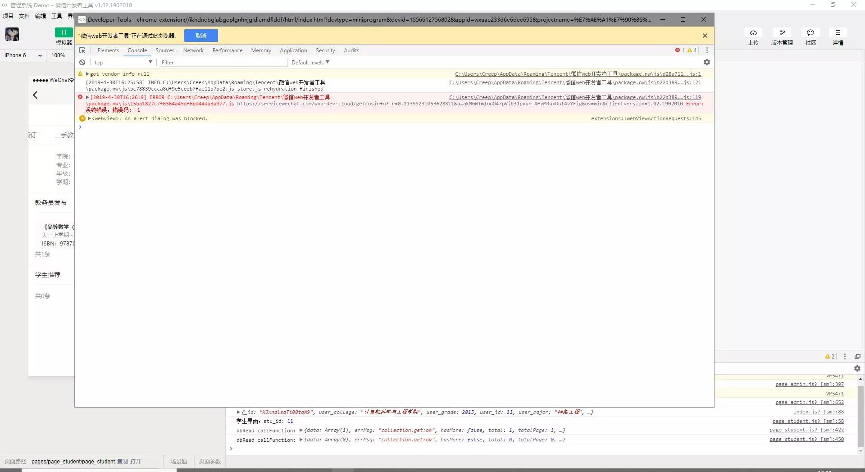This screenshot has width=865, height=472.
Task: Open the 编辑 menu
Action: click(x=41, y=16)
